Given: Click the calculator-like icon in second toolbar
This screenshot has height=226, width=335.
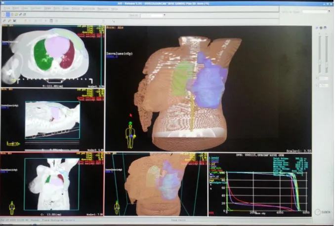Looking at the screenshot, I should tap(51, 21).
